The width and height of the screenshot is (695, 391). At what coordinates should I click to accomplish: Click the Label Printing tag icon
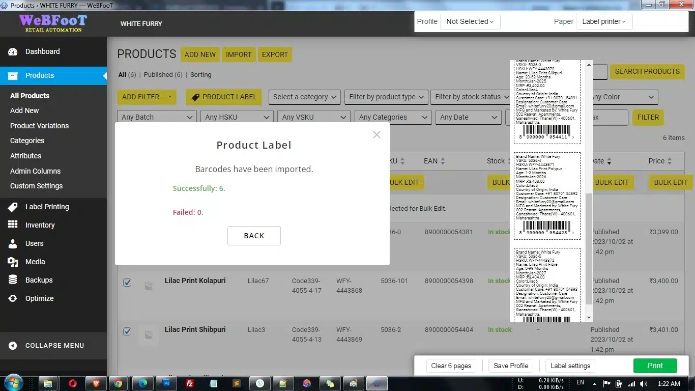pyautogui.click(x=13, y=207)
